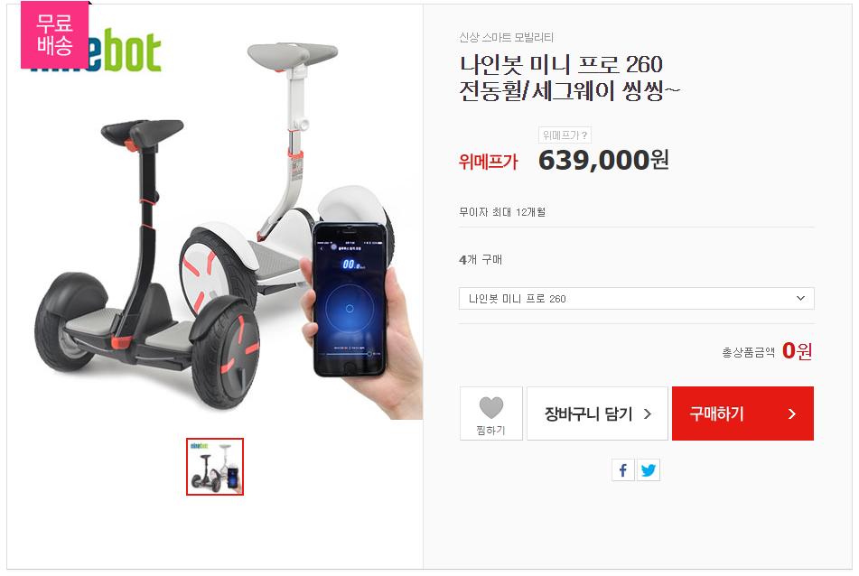Add item to cart with 장바구니 담기
The image size is (859, 576).
click(x=597, y=413)
